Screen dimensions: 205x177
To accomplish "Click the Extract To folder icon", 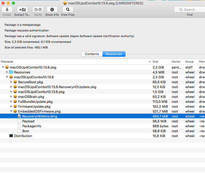I will 22,10.
